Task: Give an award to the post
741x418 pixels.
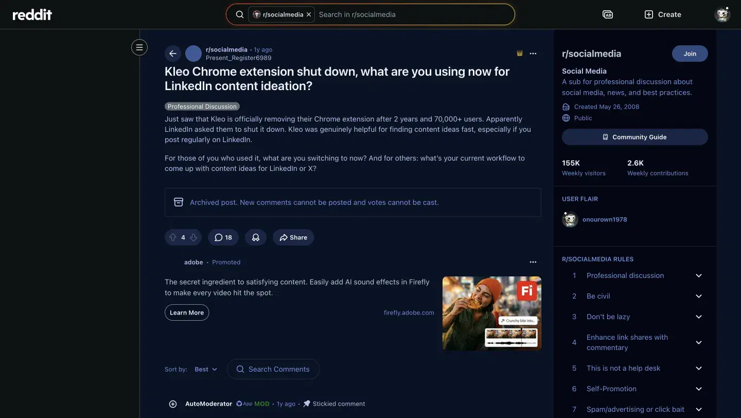Action: point(256,237)
